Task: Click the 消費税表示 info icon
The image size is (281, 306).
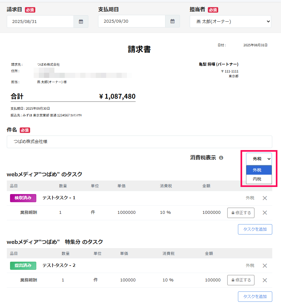Action: click(x=221, y=158)
